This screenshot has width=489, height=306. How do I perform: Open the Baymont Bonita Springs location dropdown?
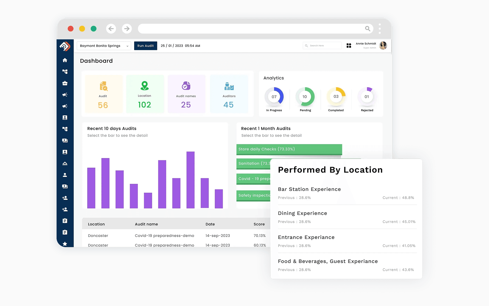104,46
